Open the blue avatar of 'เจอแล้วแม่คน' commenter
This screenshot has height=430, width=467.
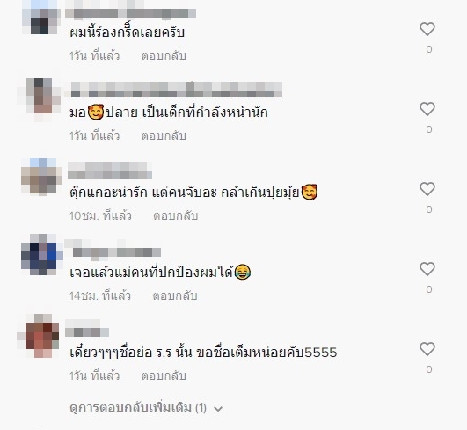pos(41,255)
